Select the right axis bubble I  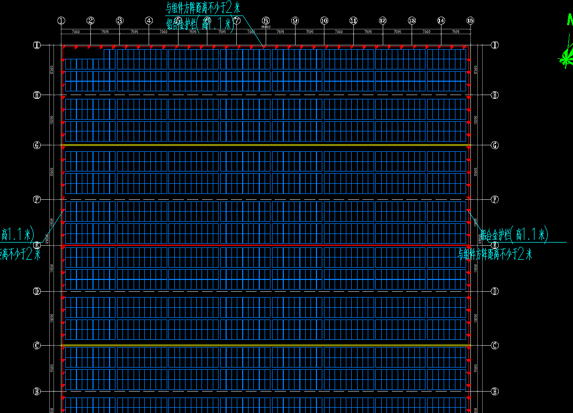click(x=495, y=45)
